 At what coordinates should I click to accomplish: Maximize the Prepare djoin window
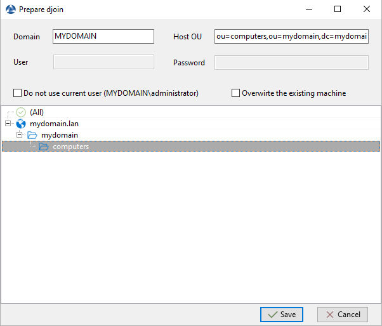[338, 10]
